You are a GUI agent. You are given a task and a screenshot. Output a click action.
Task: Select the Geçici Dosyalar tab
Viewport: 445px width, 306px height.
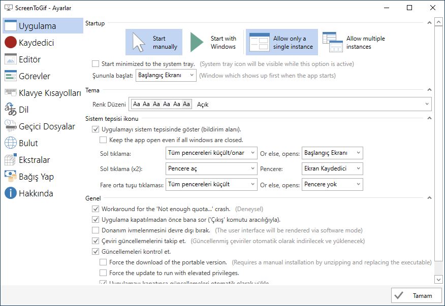[x=43, y=126]
